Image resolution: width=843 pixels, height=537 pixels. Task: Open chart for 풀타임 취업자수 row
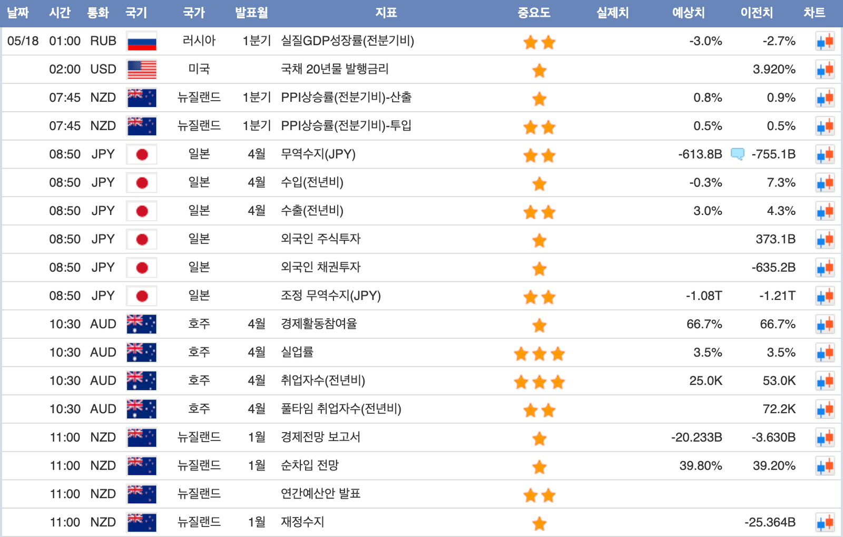click(825, 409)
